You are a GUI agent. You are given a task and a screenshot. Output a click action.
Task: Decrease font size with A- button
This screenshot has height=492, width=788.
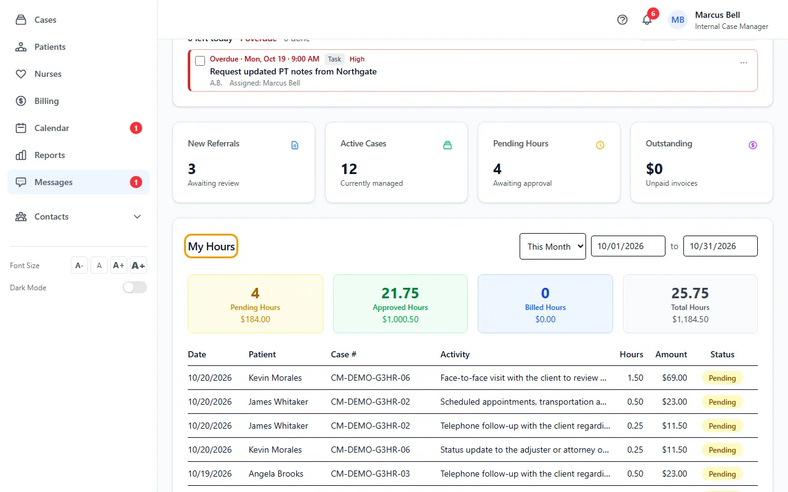point(79,265)
